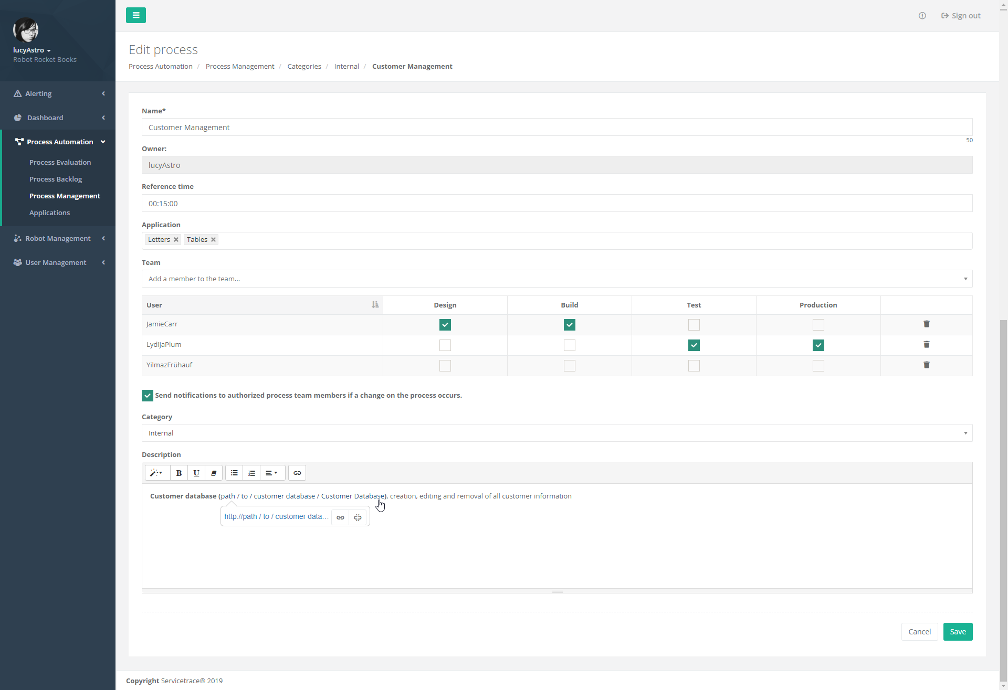Apply underline formatting in the description toolbar

tap(196, 473)
